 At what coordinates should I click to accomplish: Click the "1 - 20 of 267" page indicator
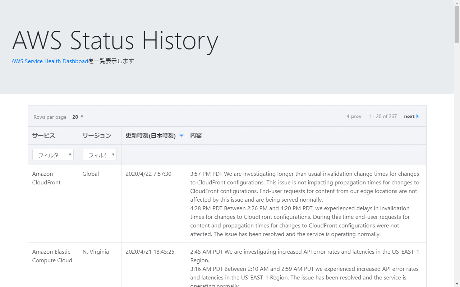[382, 117]
